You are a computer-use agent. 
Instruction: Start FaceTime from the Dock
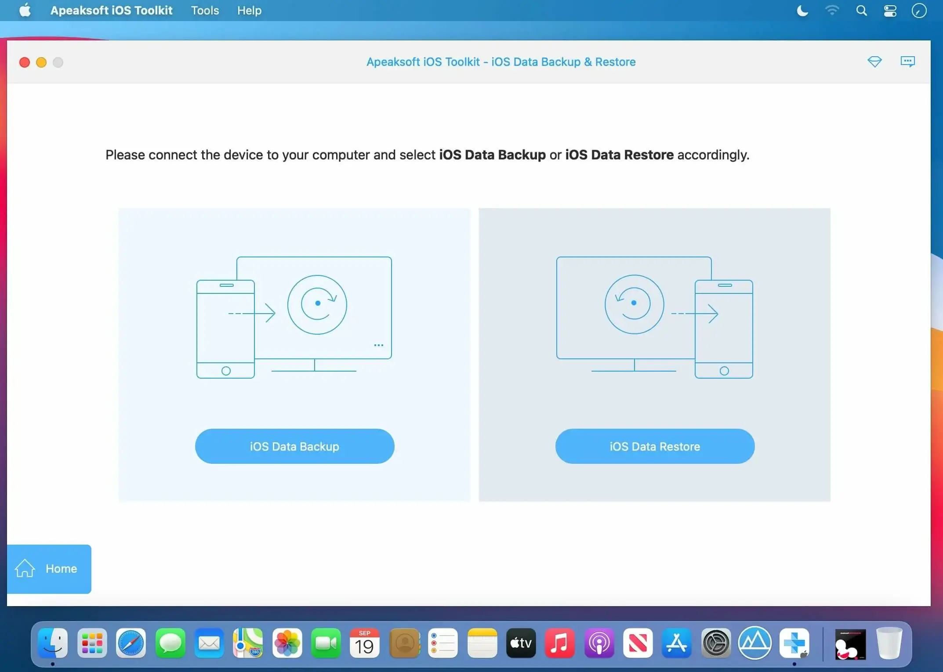point(326,643)
